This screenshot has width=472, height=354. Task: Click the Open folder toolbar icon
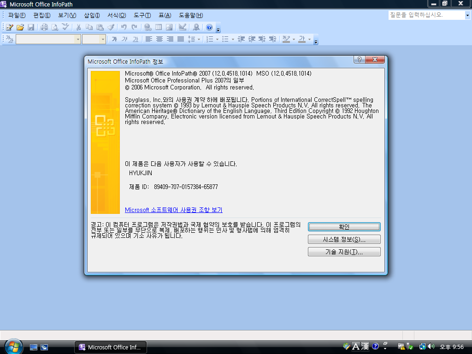coord(20,27)
